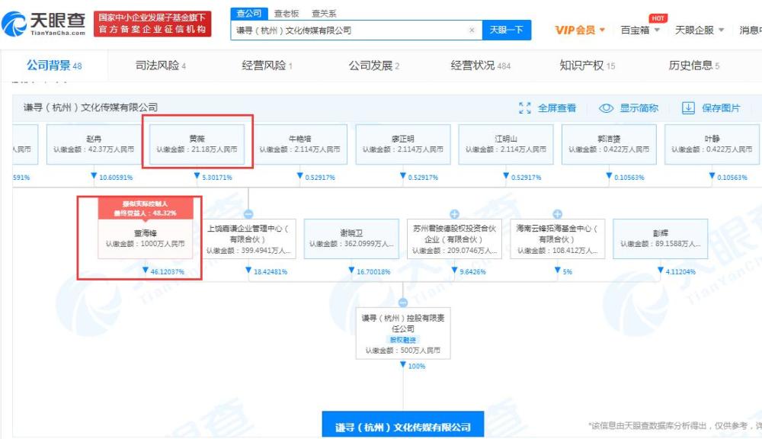This screenshot has height=439, width=762.
Task: Open the 知识产权 tab
Action: pos(587,65)
